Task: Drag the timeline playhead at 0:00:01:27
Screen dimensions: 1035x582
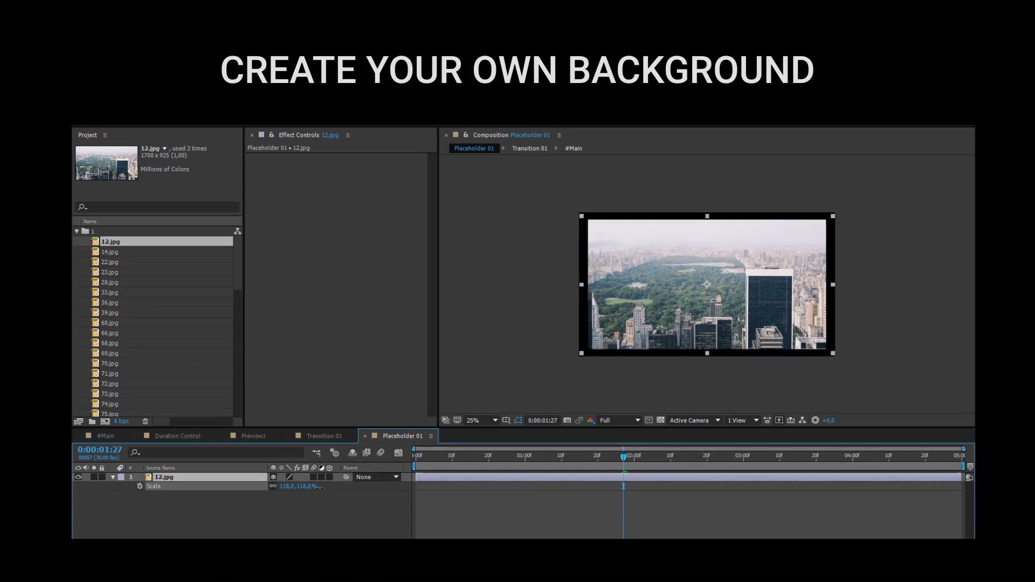Action: [623, 455]
